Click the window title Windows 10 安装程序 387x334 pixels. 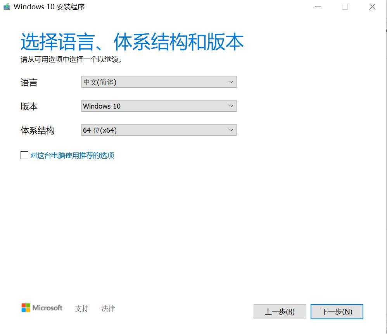pyautogui.click(x=47, y=7)
